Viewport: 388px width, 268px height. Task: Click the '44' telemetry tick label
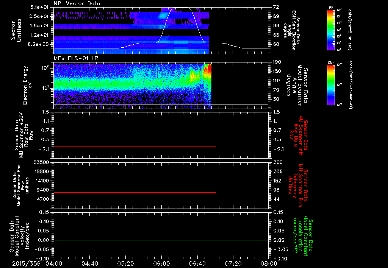[276, 199]
